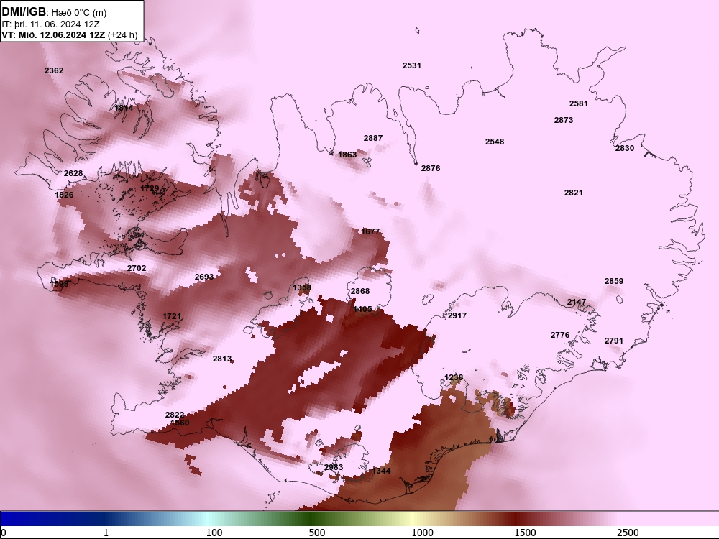Screen dimensions: 719x539
Task: Click the 2500 tick label on the color scale
Action: tap(628, 533)
